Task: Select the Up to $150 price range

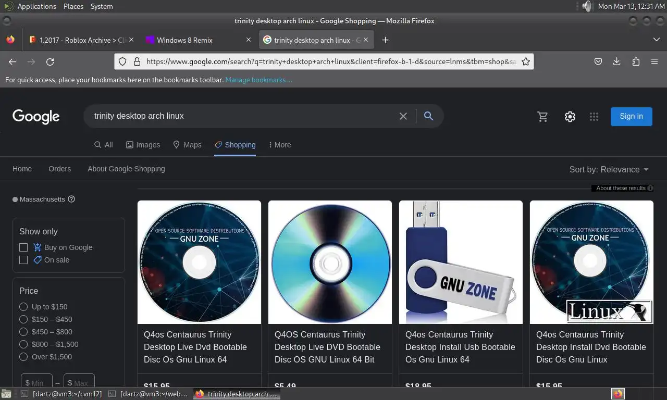Action: 23,307
